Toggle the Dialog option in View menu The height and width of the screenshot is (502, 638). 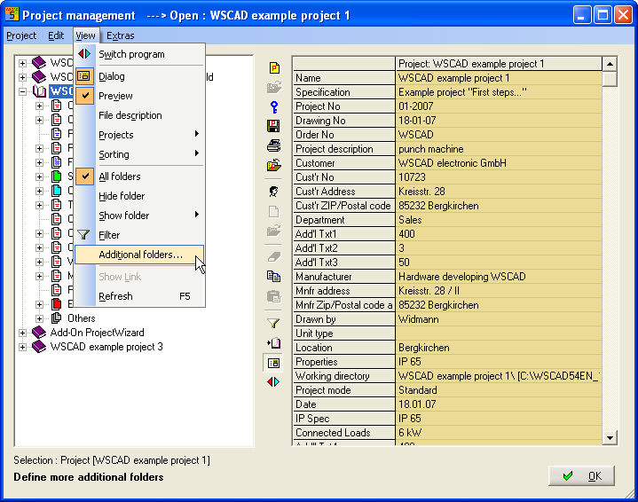[x=139, y=76]
